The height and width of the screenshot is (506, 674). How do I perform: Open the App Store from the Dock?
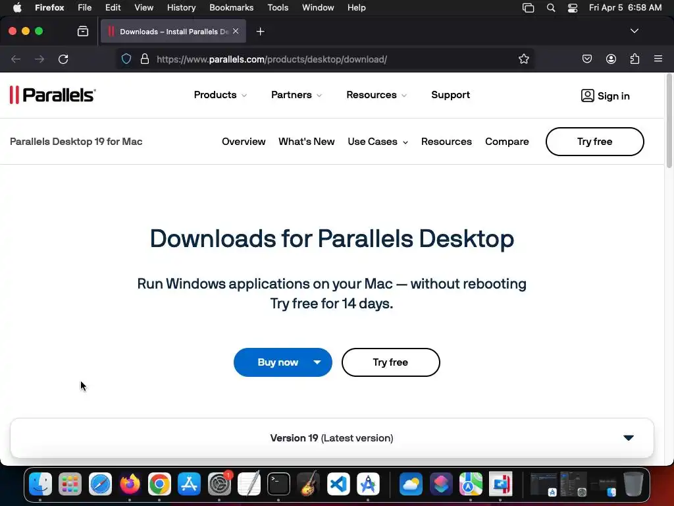(x=189, y=484)
